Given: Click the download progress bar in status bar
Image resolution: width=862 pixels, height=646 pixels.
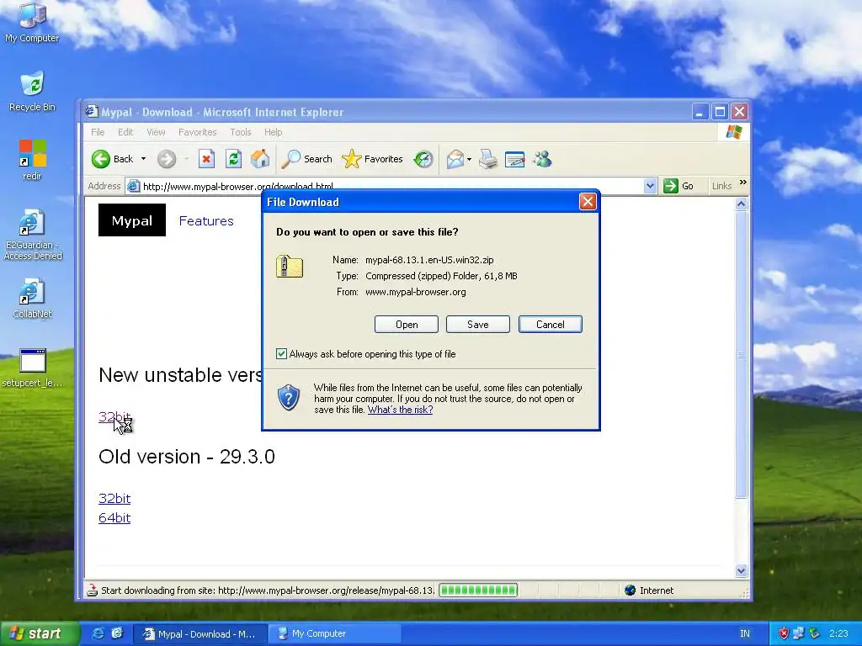Looking at the screenshot, I should tap(478, 590).
